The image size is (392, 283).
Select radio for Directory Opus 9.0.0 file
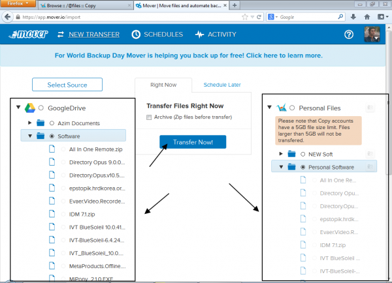pyautogui.click(x=63, y=162)
